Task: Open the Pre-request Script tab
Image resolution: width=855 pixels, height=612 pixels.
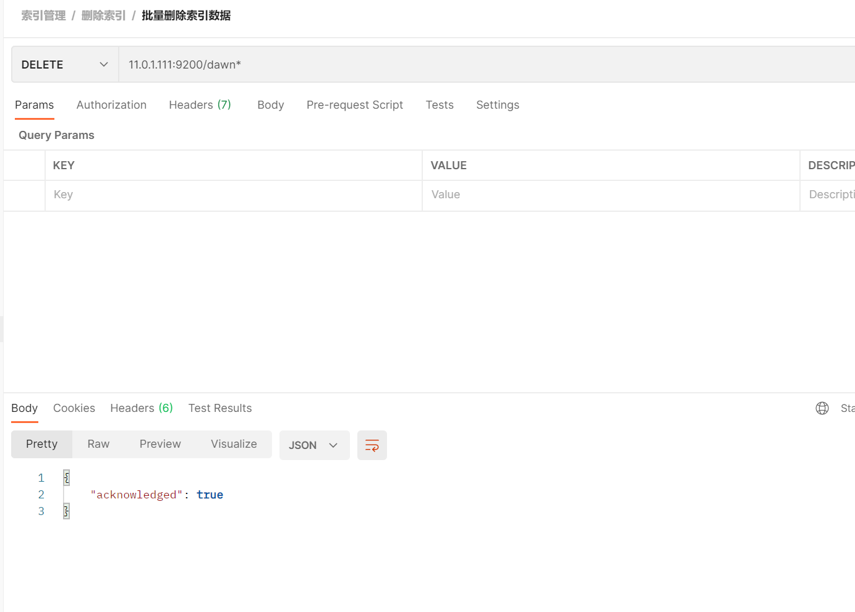Action: tap(355, 105)
